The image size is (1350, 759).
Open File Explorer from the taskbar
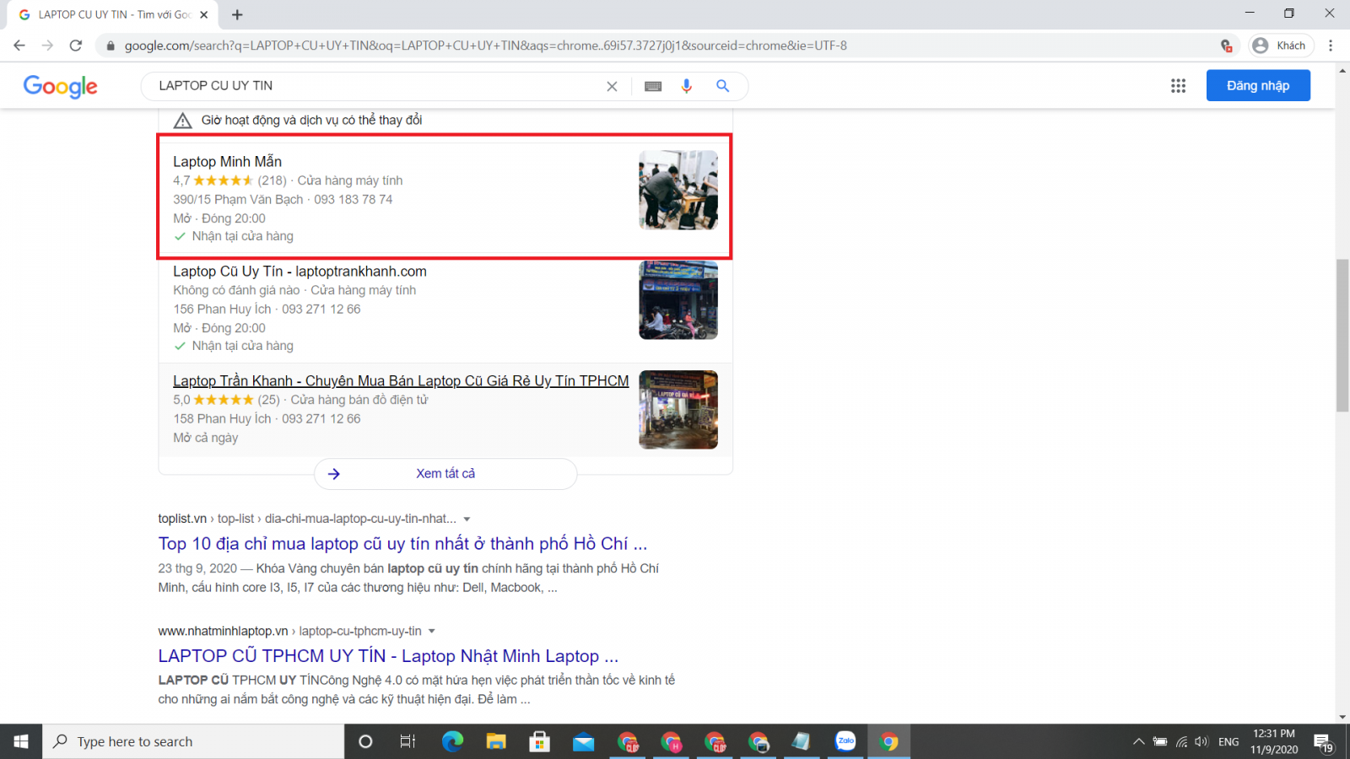pyautogui.click(x=496, y=741)
